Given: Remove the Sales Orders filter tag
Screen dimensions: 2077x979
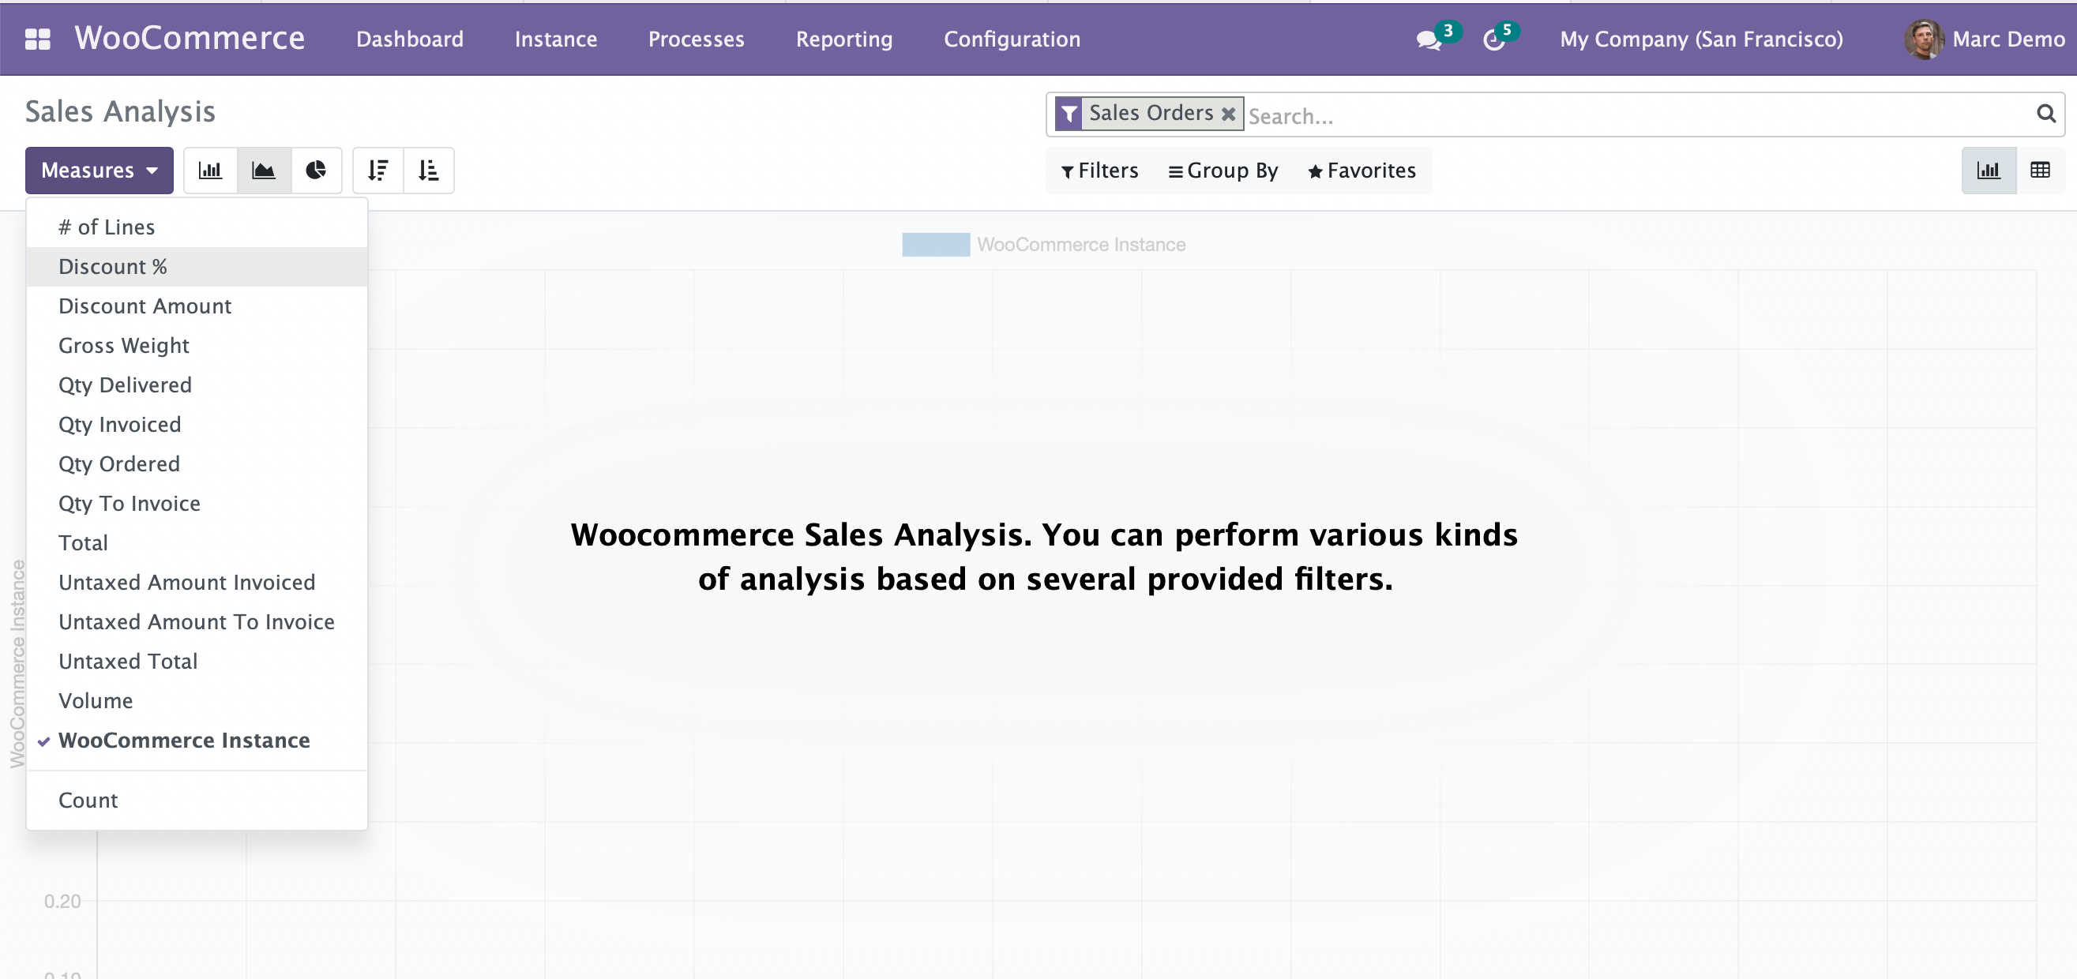Looking at the screenshot, I should pos(1228,114).
